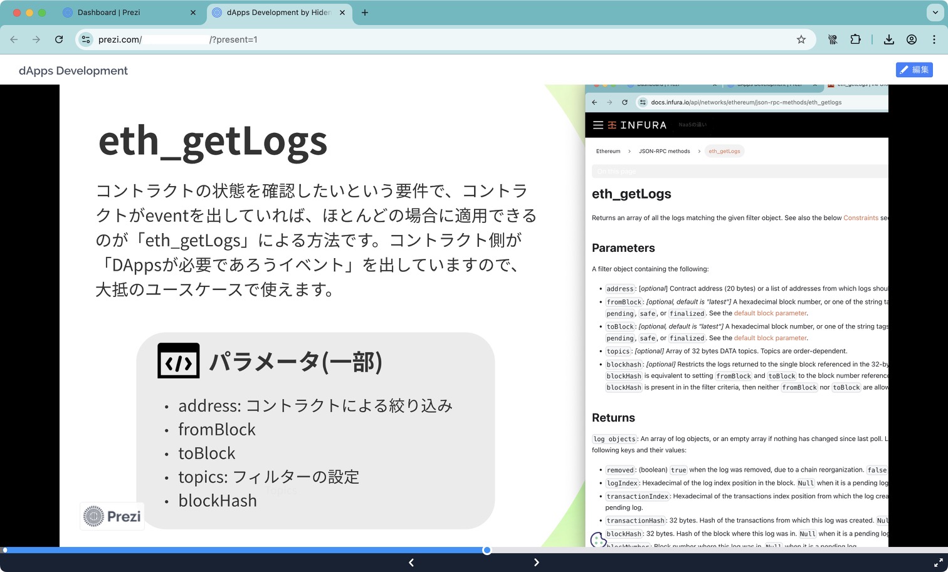Open the Chrome three-dot menu

pyautogui.click(x=935, y=39)
